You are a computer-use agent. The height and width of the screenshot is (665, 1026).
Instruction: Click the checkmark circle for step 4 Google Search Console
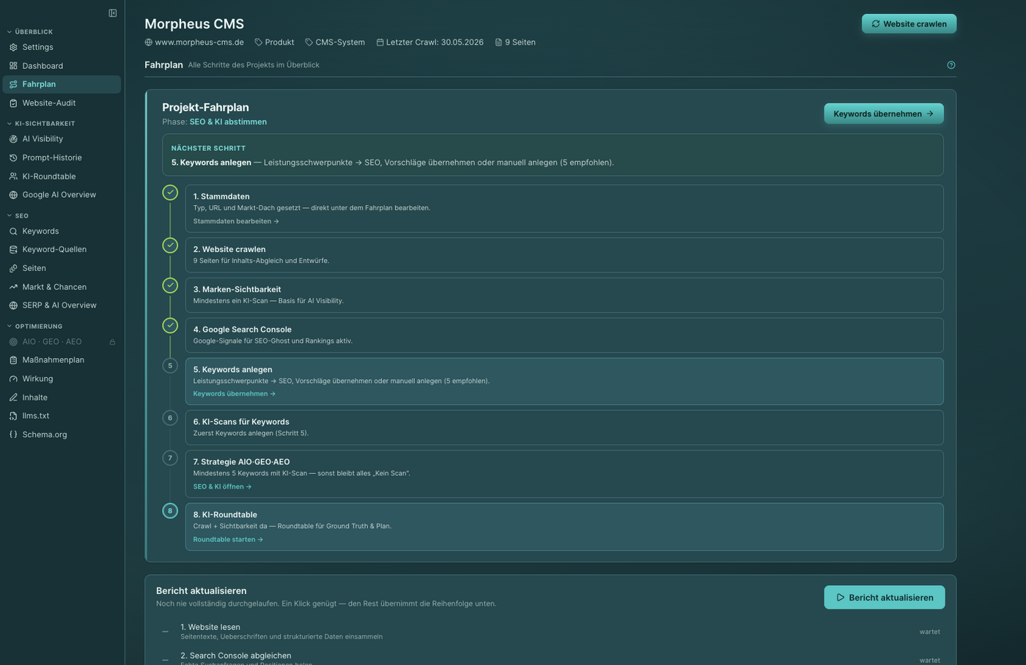170,325
